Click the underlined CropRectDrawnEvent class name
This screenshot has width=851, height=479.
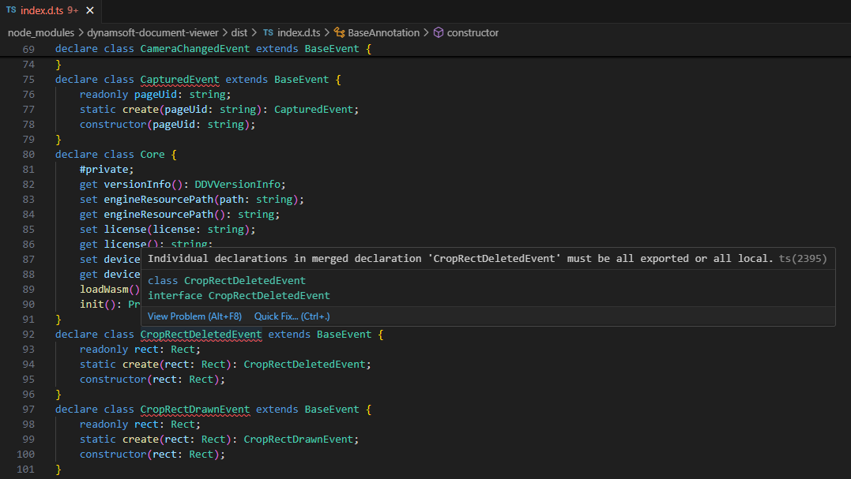click(194, 410)
